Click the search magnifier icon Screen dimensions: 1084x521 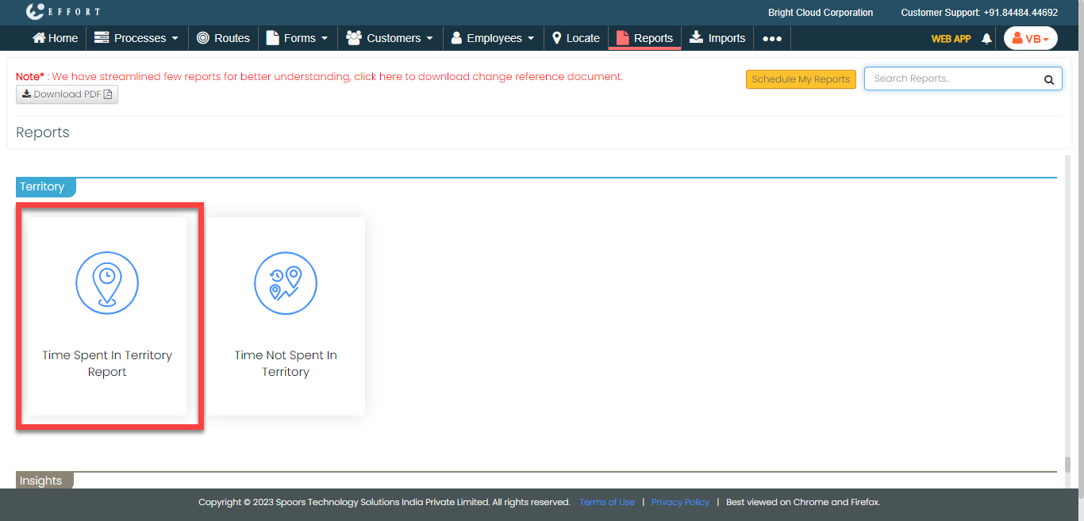pyautogui.click(x=1048, y=79)
